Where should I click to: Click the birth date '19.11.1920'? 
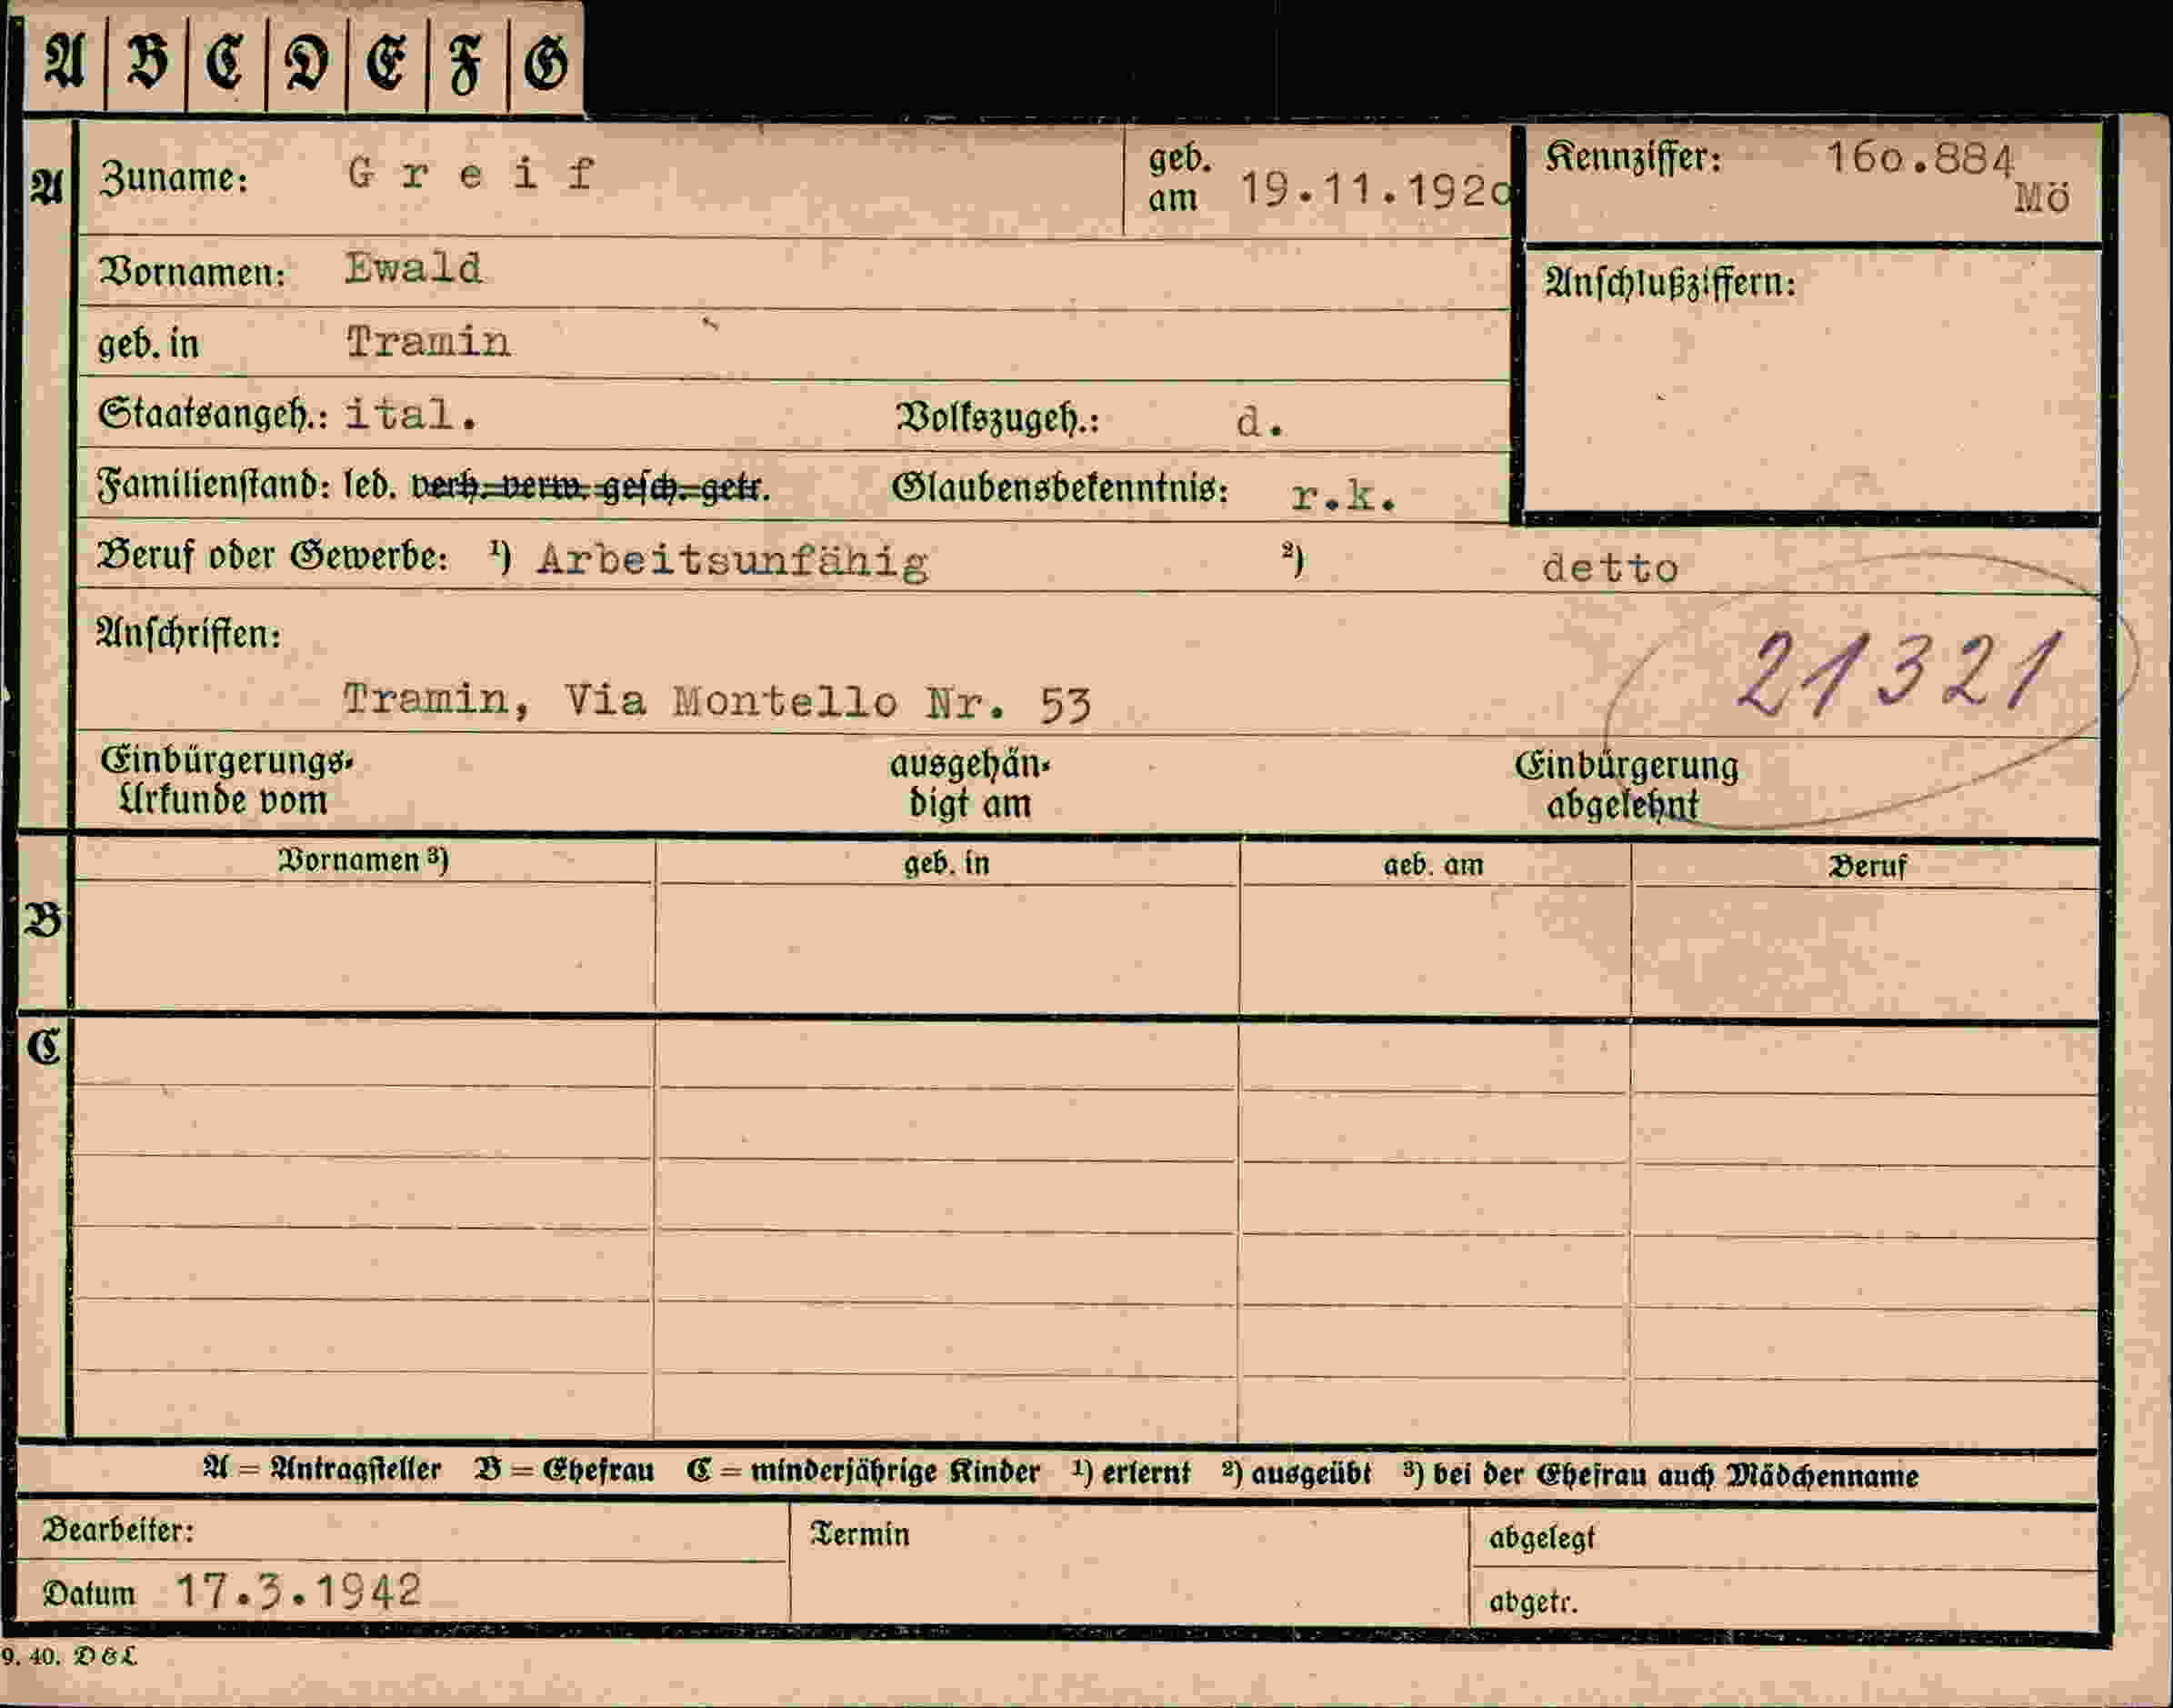1376,189
